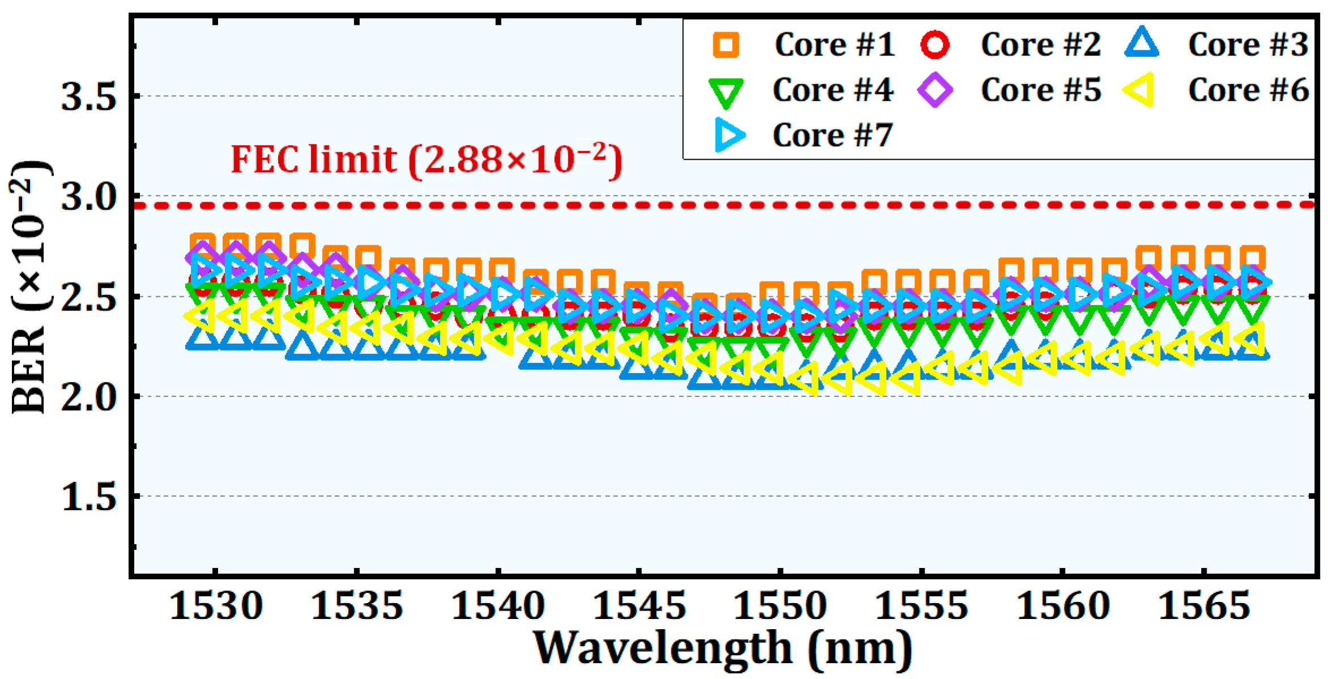Click the orange square Core #1 legend marker

click(x=726, y=45)
